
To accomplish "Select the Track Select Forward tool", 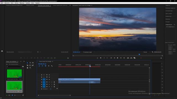I will pyautogui.click(x=30, y=63).
